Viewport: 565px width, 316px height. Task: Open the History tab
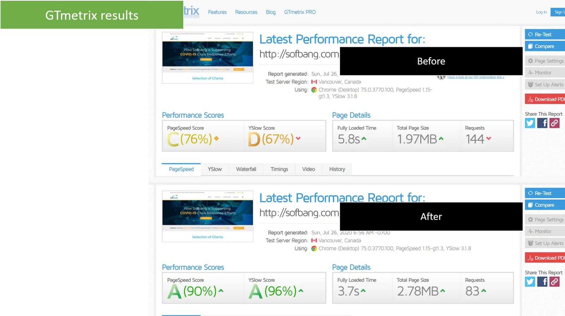coord(337,169)
